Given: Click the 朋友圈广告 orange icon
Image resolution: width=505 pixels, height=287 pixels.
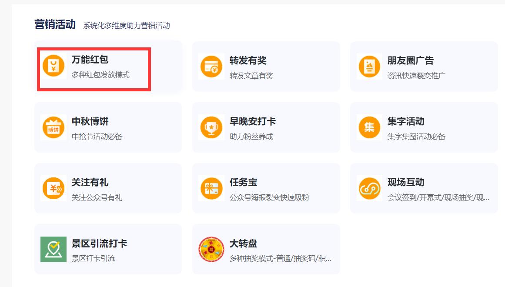Looking at the screenshot, I should click(369, 67).
